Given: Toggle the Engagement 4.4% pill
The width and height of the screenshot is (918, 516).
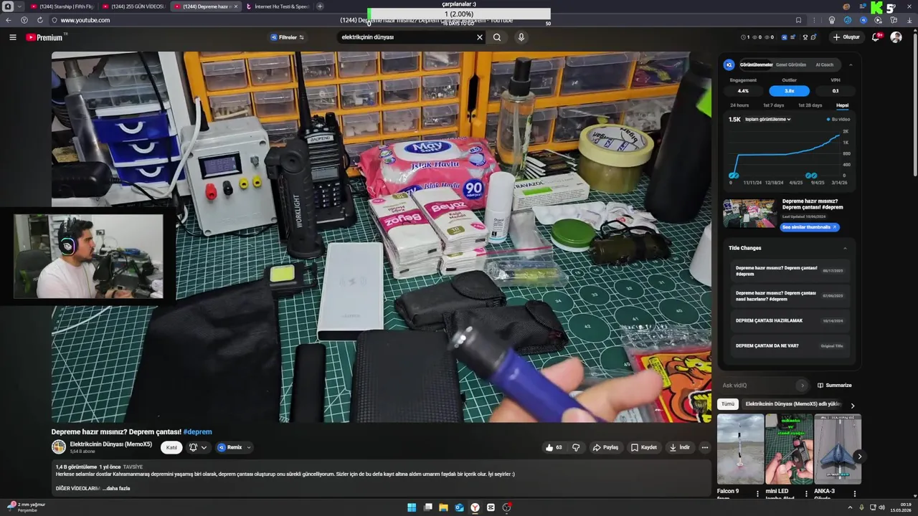Looking at the screenshot, I should tap(743, 91).
